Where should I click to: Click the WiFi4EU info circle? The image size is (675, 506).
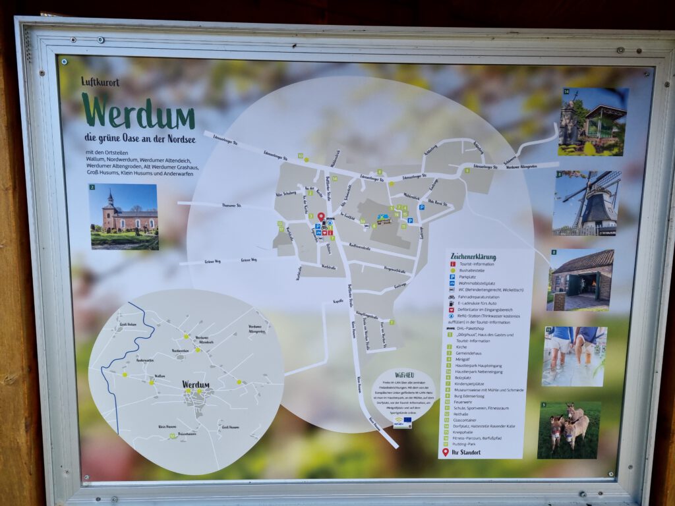(x=403, y=397)
